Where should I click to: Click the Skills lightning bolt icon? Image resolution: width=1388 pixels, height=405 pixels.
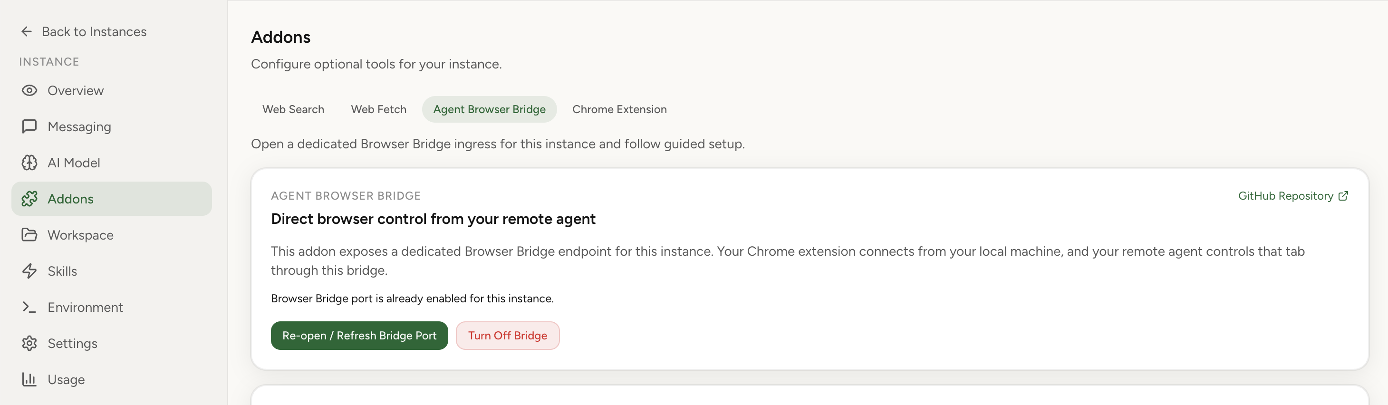[x=29, y=271]
